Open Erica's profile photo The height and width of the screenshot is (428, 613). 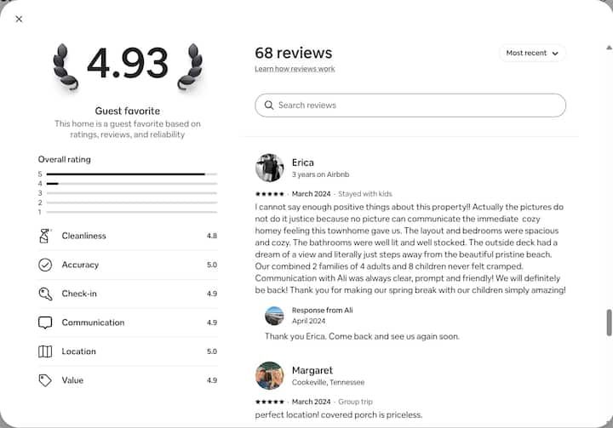pos(269,168)
